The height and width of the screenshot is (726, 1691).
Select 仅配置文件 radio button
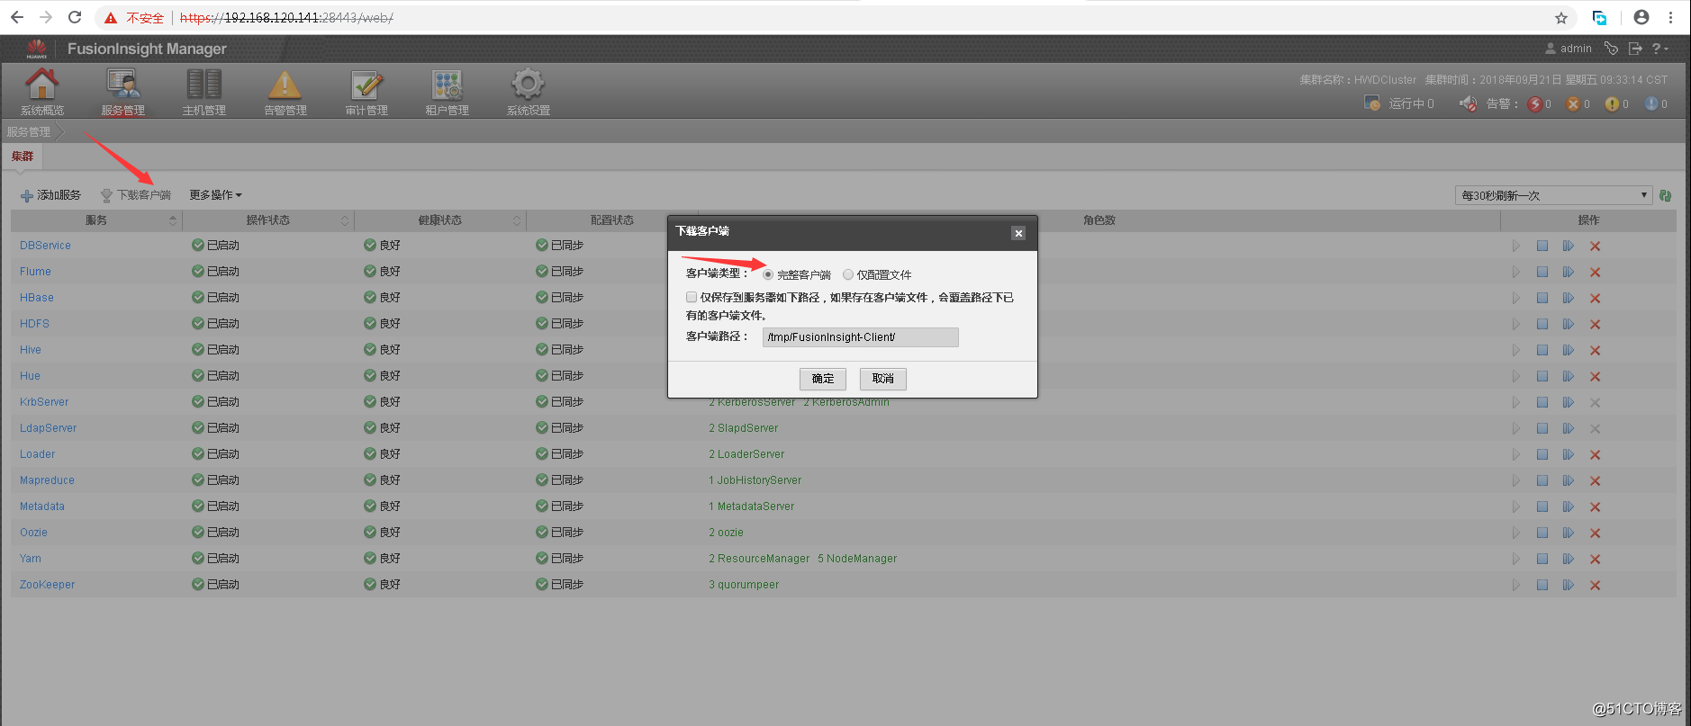click(848, 274)
